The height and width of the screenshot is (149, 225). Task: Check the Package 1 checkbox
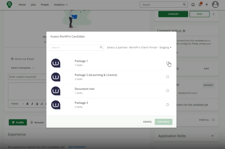[167, 63]
